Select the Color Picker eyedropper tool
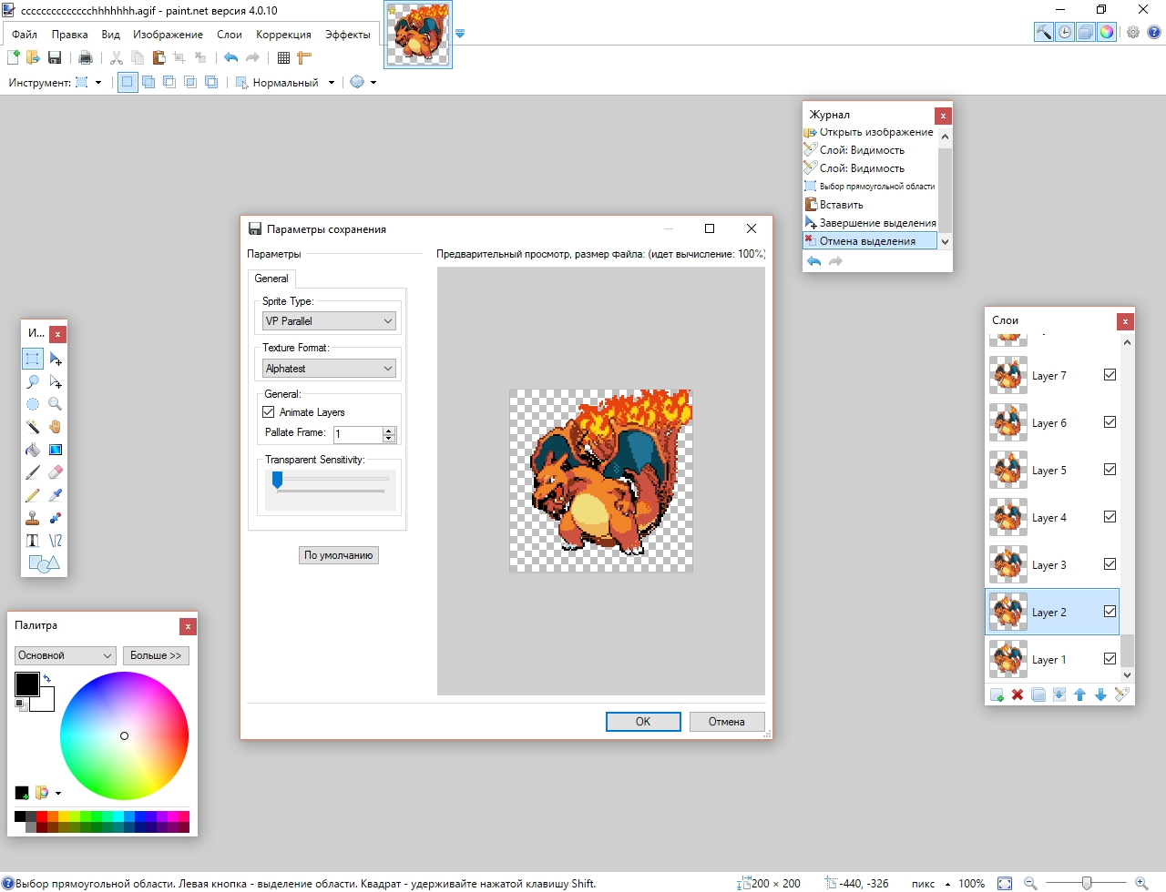 point(56,495)
